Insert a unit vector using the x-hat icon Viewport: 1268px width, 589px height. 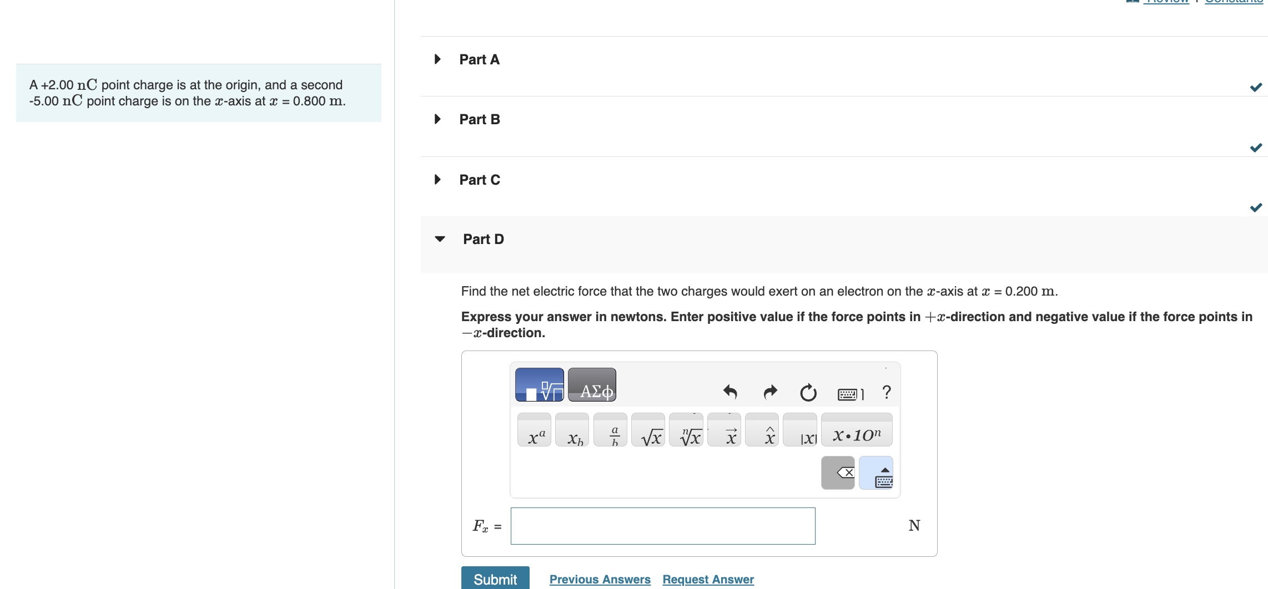(x=763, y=433)
